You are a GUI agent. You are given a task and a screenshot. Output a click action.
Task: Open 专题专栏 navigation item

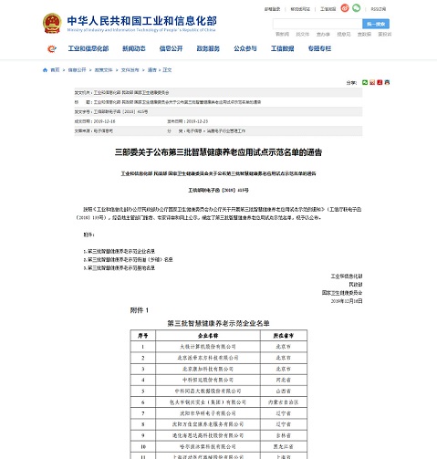319,48
